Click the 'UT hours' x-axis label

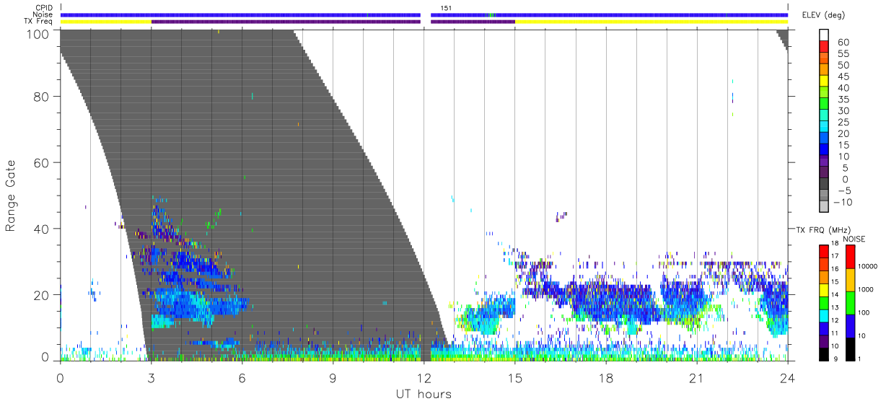point(424,394)
